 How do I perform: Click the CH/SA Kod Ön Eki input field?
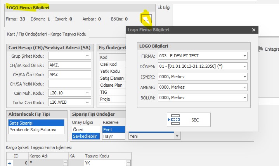coord(67,65)
